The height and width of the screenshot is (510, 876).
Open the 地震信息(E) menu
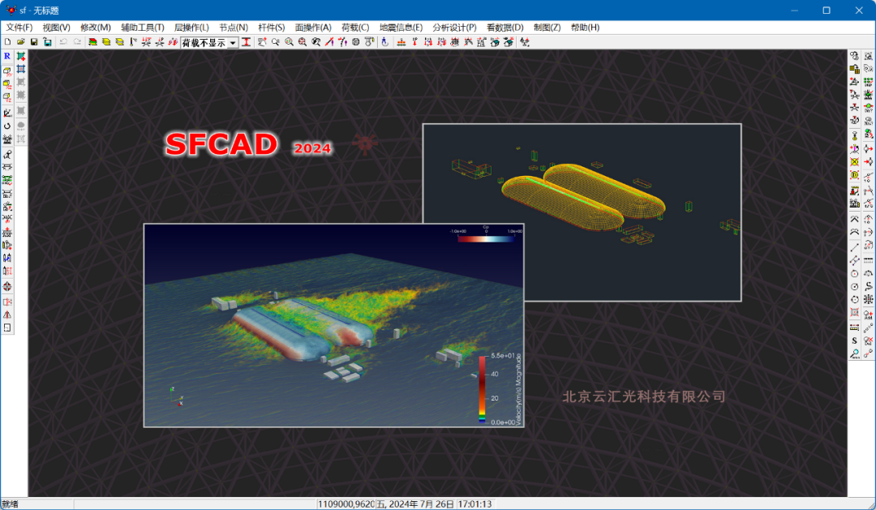[401, 28]
